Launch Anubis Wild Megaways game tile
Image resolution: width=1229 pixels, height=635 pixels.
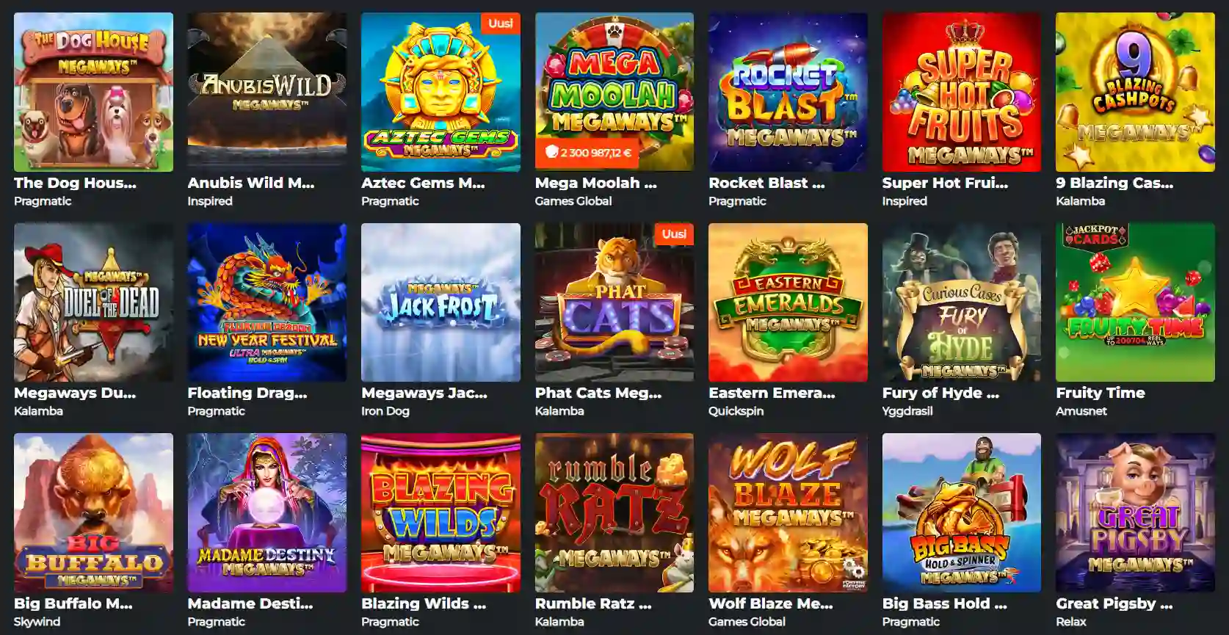(267, 92)
